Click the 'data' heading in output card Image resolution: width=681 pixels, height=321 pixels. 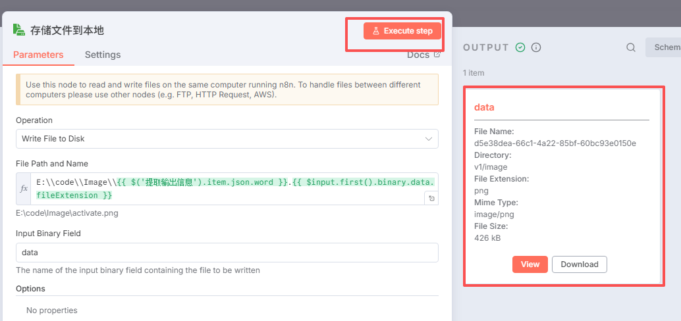coord(484,107)
